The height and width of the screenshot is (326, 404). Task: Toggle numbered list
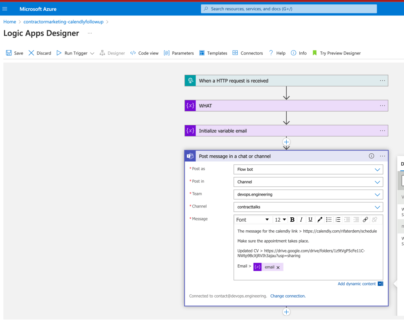click(x=338, y=220)
